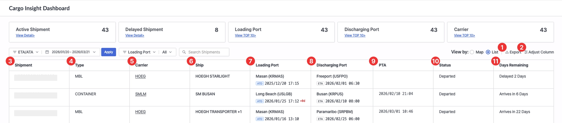Click the calendar icon in date range

47,52
